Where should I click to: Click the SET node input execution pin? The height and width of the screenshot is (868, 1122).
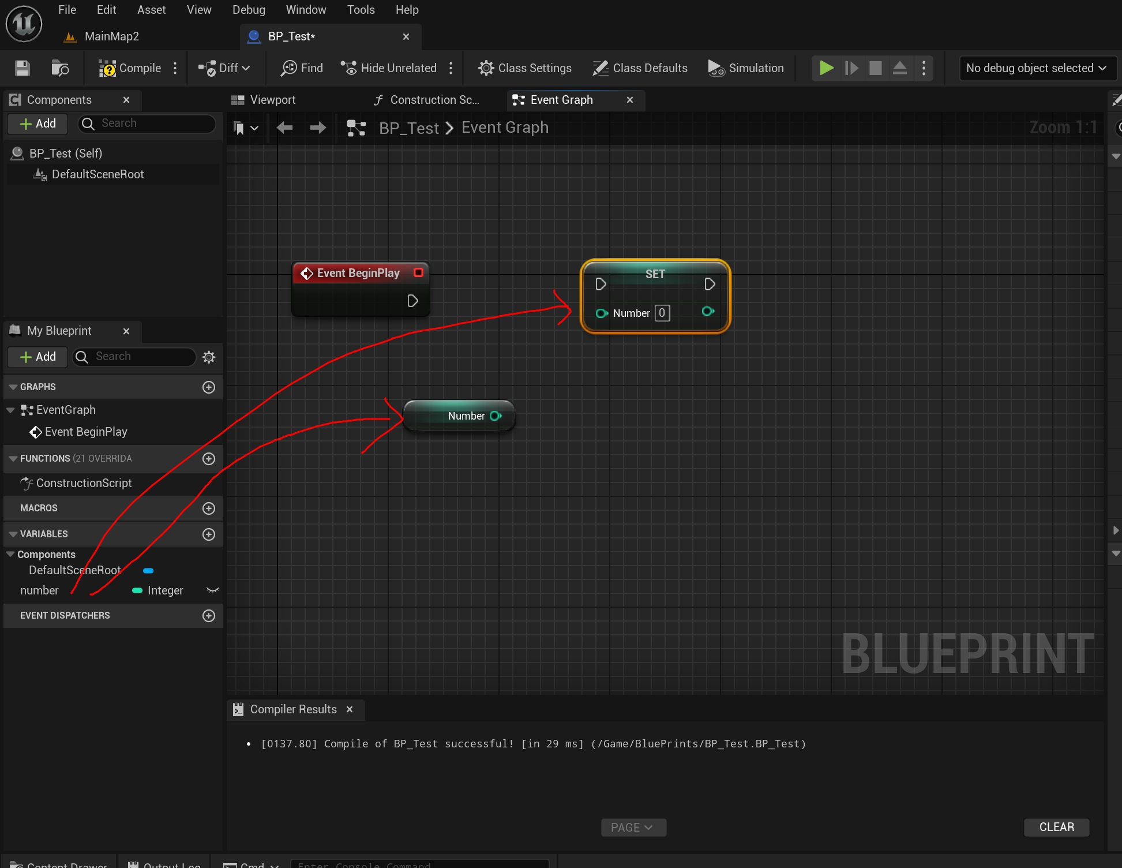(601, 284)
